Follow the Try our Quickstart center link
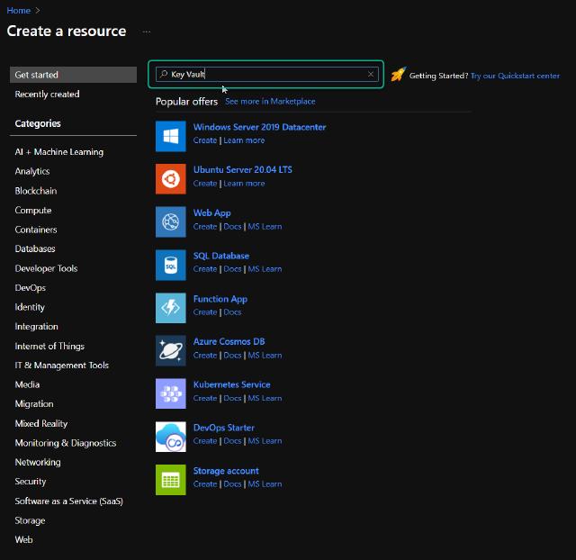576x560 pixels. (x=515, y=77)
